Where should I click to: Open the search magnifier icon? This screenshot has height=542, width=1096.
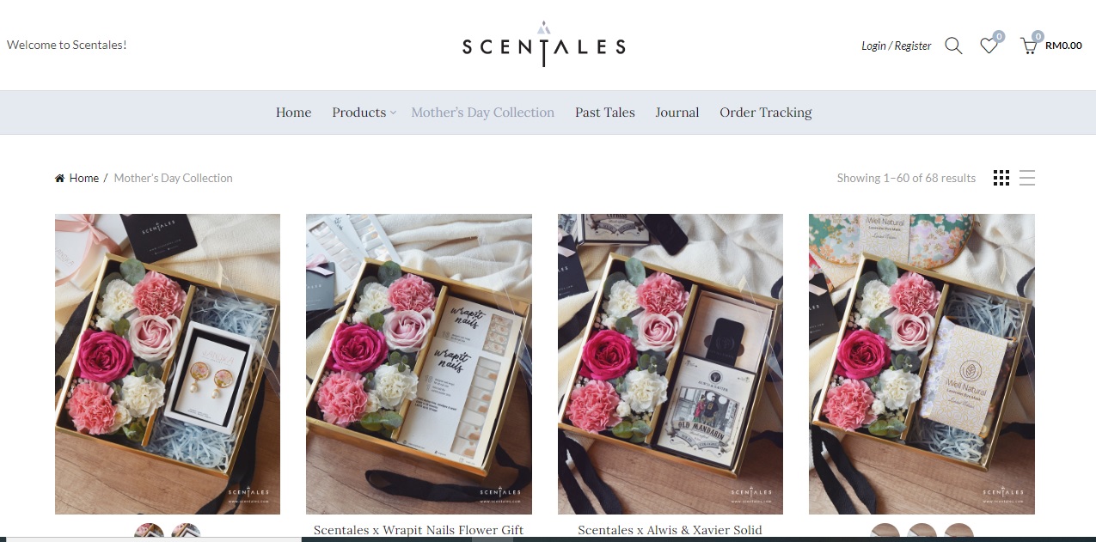coord(953,46)
